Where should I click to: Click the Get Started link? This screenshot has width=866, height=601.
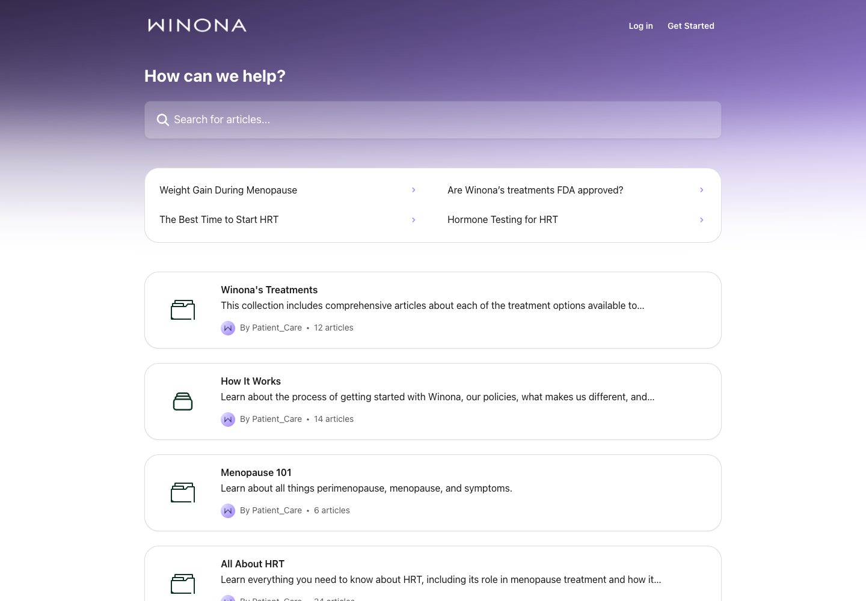coord(691,26)
